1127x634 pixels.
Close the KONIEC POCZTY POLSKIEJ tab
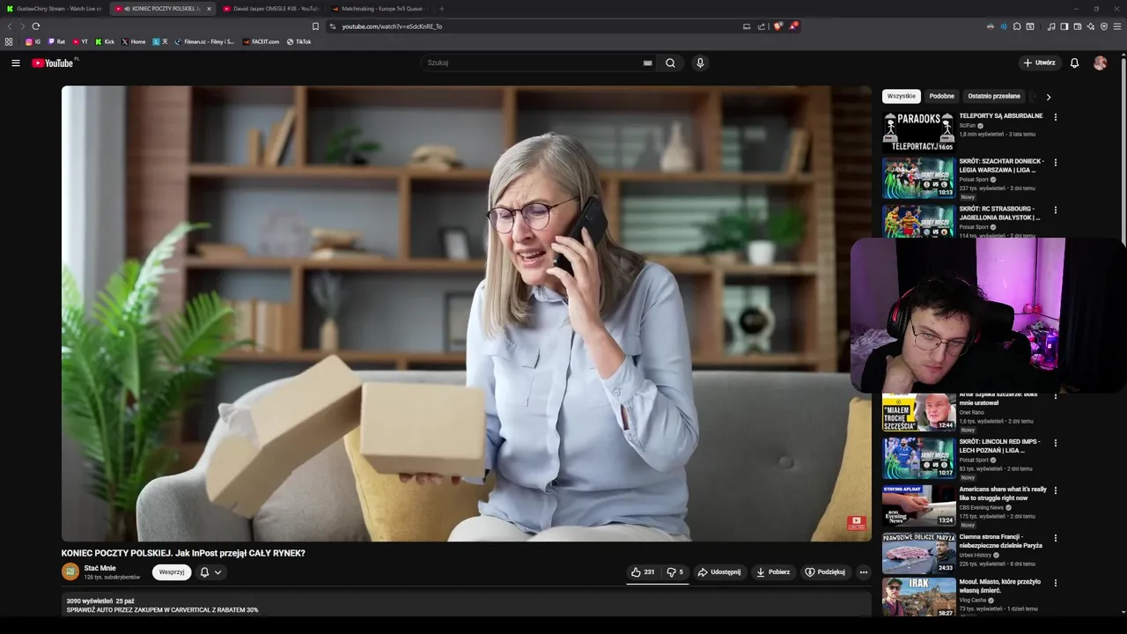pyautogui.click(x=209, y=9)
